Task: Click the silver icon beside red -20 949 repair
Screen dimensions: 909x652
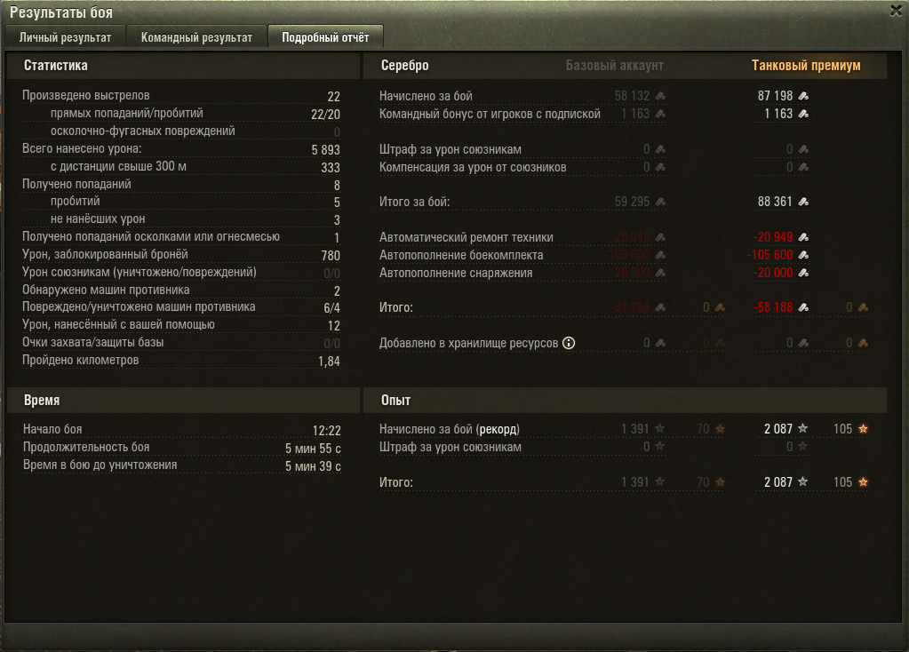Action: point(803,237)
